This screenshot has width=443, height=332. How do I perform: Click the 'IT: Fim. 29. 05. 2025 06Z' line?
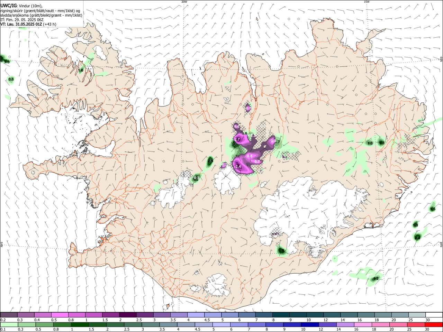click(22, 20)
